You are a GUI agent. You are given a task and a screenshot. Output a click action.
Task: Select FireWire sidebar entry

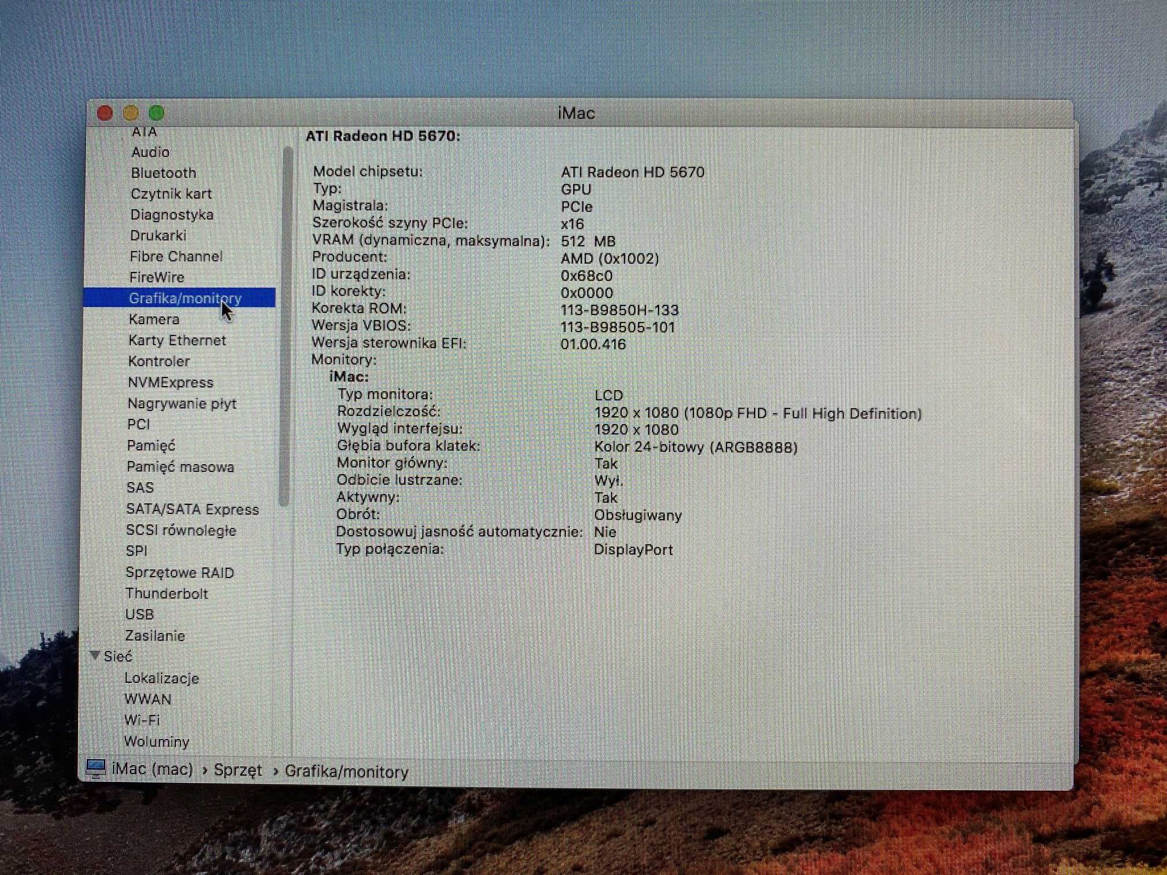click(156, 277)
